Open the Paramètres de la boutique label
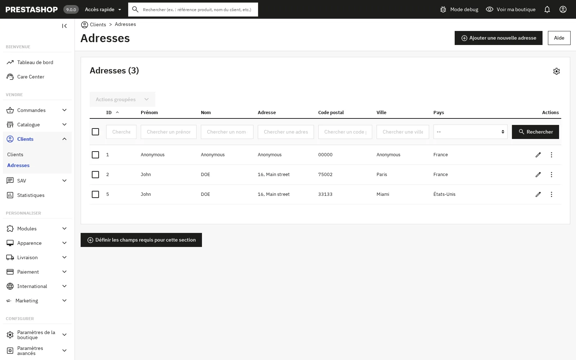Viewport: 576px width, 360px height. pyautogui.click(x=36, y=335)
